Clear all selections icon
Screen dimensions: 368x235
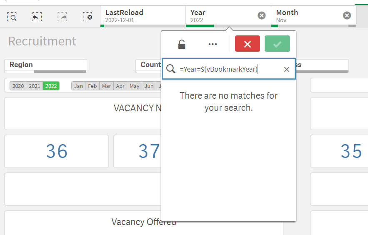coord(87,17)
